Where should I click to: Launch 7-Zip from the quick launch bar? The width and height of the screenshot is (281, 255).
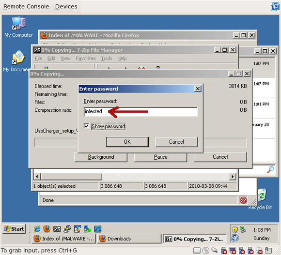click(x=57, y=229)
